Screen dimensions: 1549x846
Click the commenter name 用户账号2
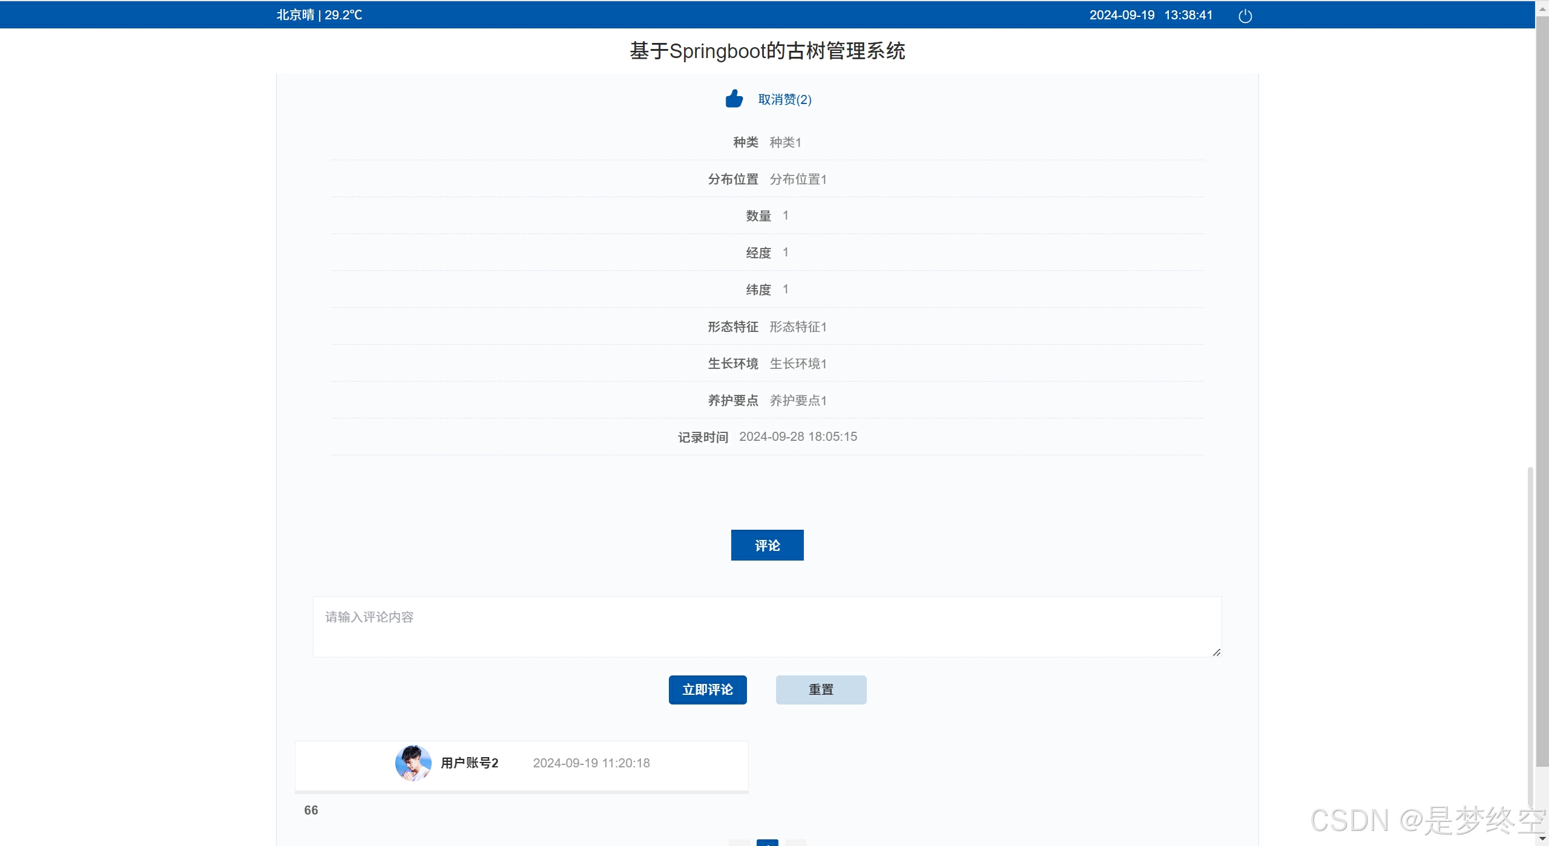(x=469, y=763)
